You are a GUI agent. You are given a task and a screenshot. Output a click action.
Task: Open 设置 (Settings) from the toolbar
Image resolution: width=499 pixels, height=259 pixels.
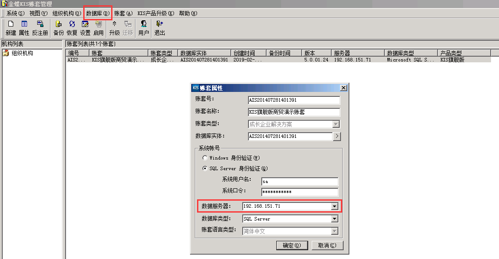(x=85, y=28)
